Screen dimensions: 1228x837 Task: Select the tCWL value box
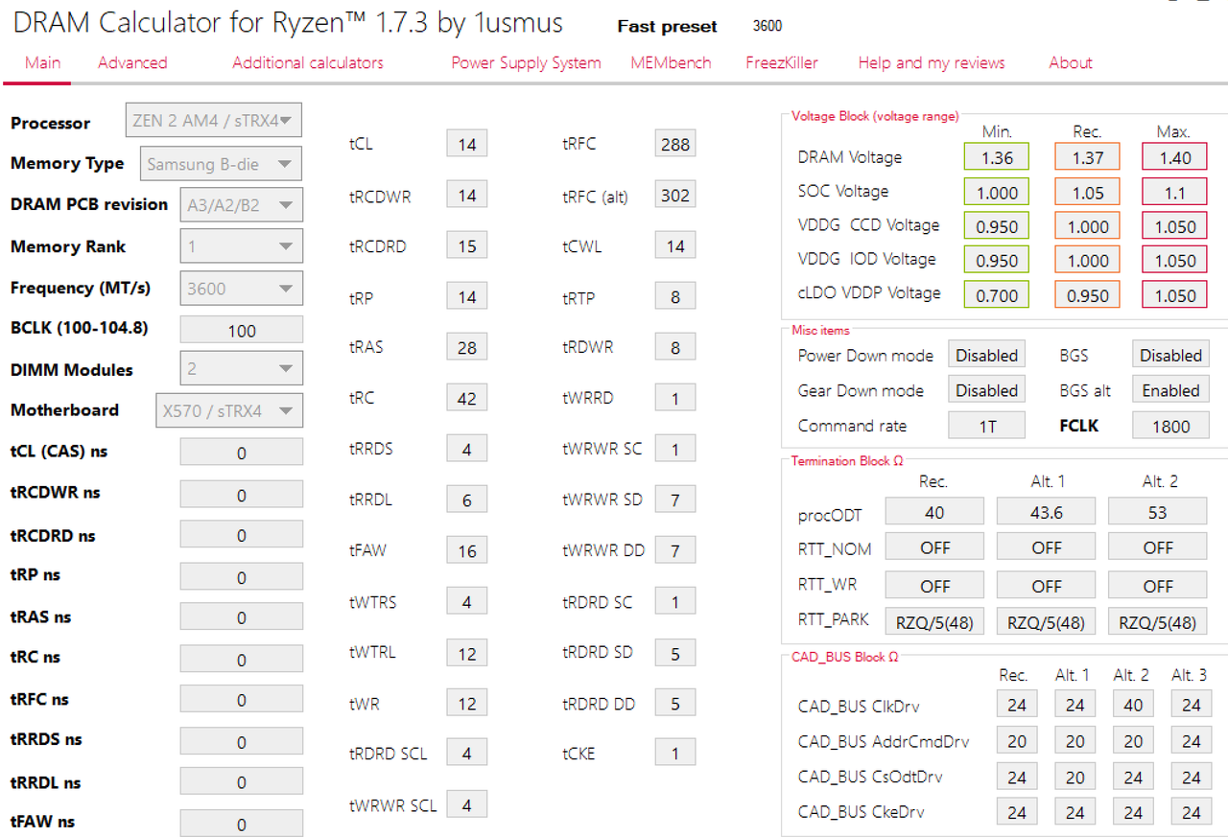click(x=675, y=245)
